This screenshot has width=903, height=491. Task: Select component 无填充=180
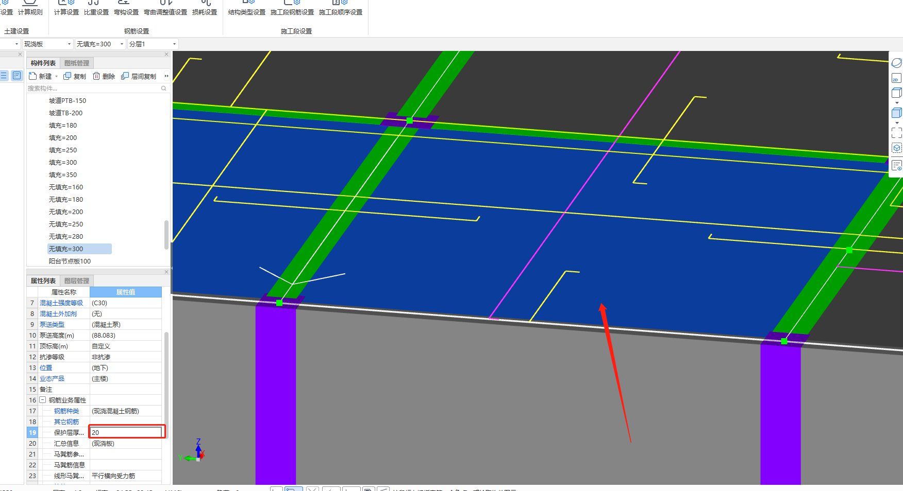tap(66, 200)
